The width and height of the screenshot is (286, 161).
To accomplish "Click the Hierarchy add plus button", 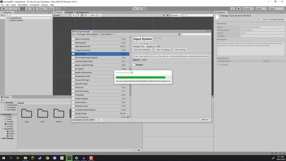I will click(x=2, y=15).
